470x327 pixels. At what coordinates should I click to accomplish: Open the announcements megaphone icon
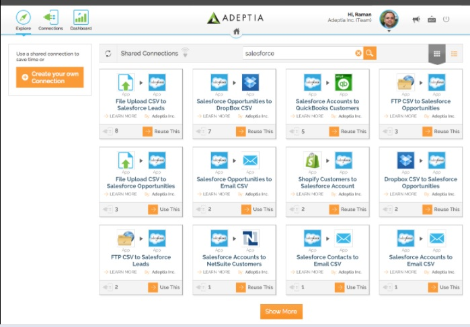[416, 19]
